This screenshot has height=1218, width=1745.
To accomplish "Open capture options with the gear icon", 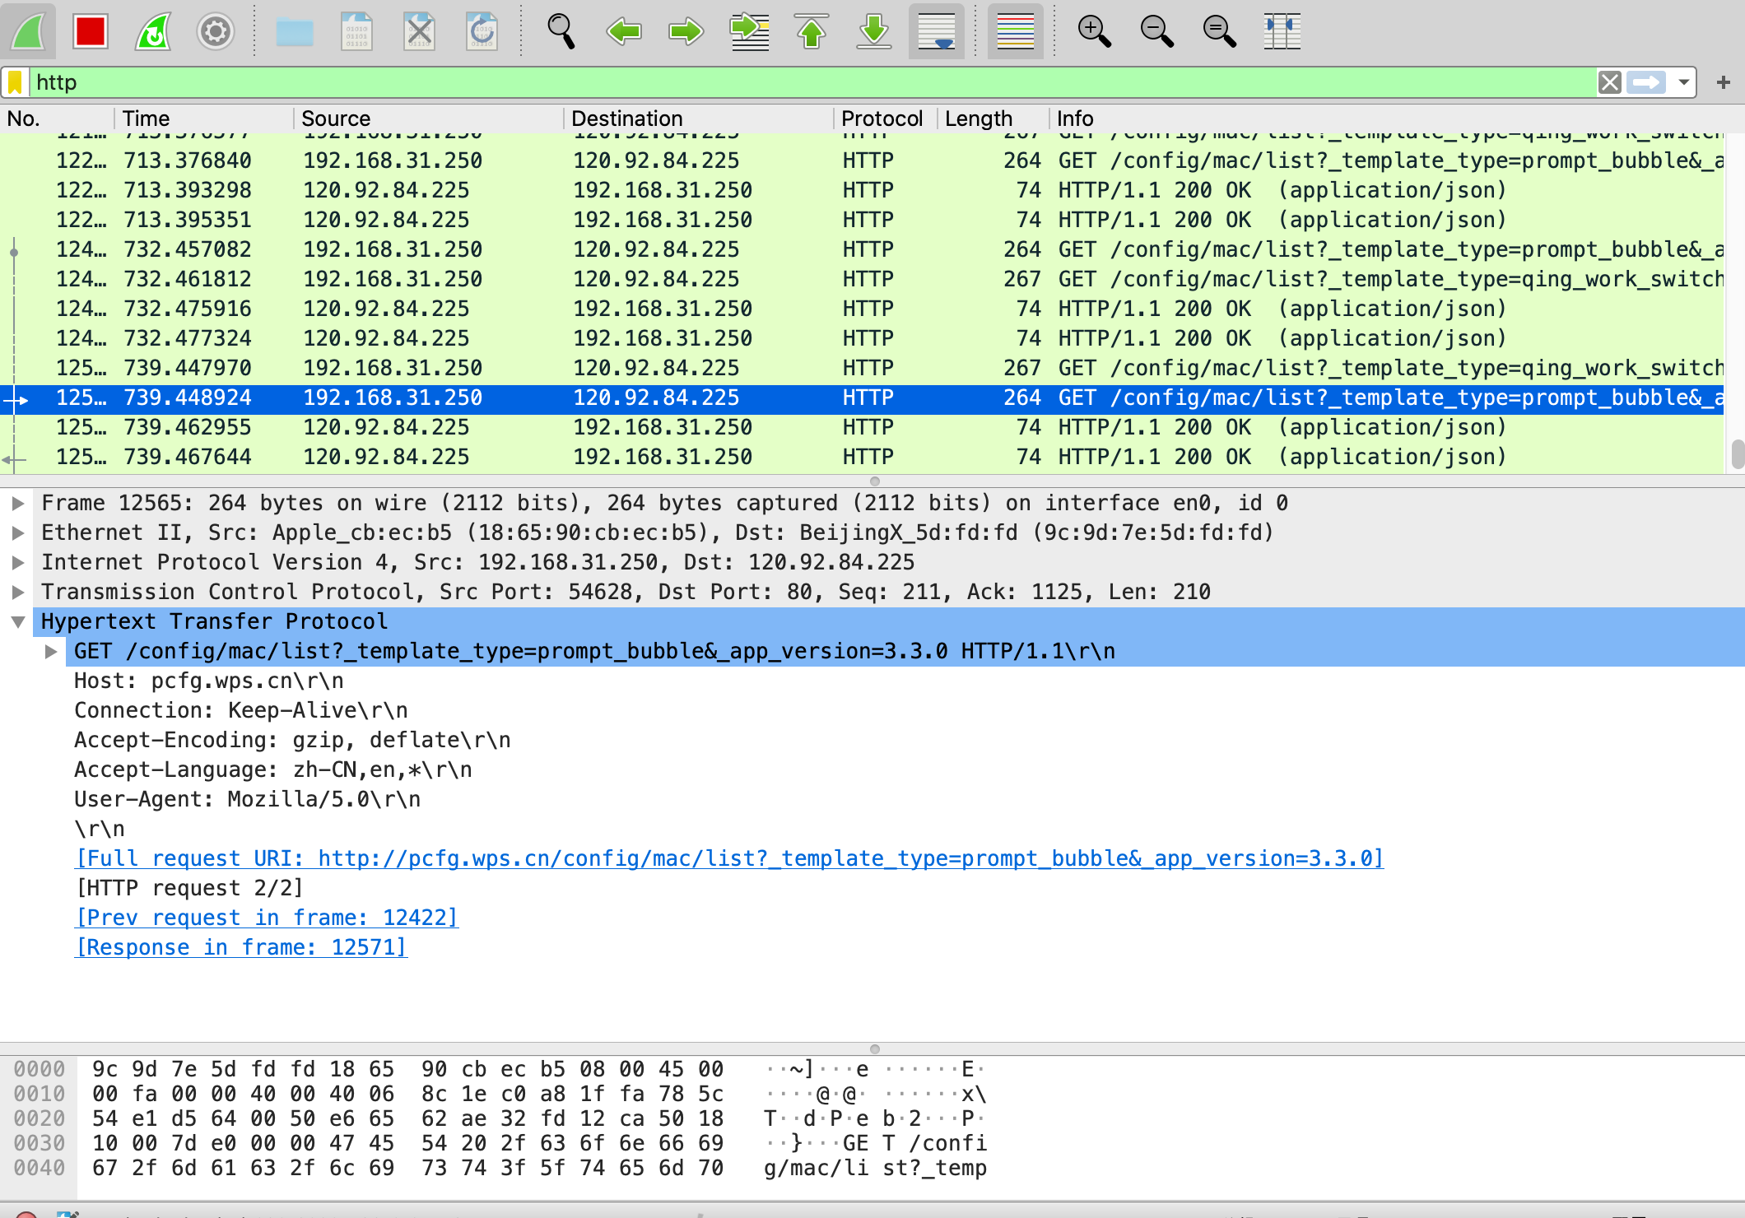I will coord(216,31).
